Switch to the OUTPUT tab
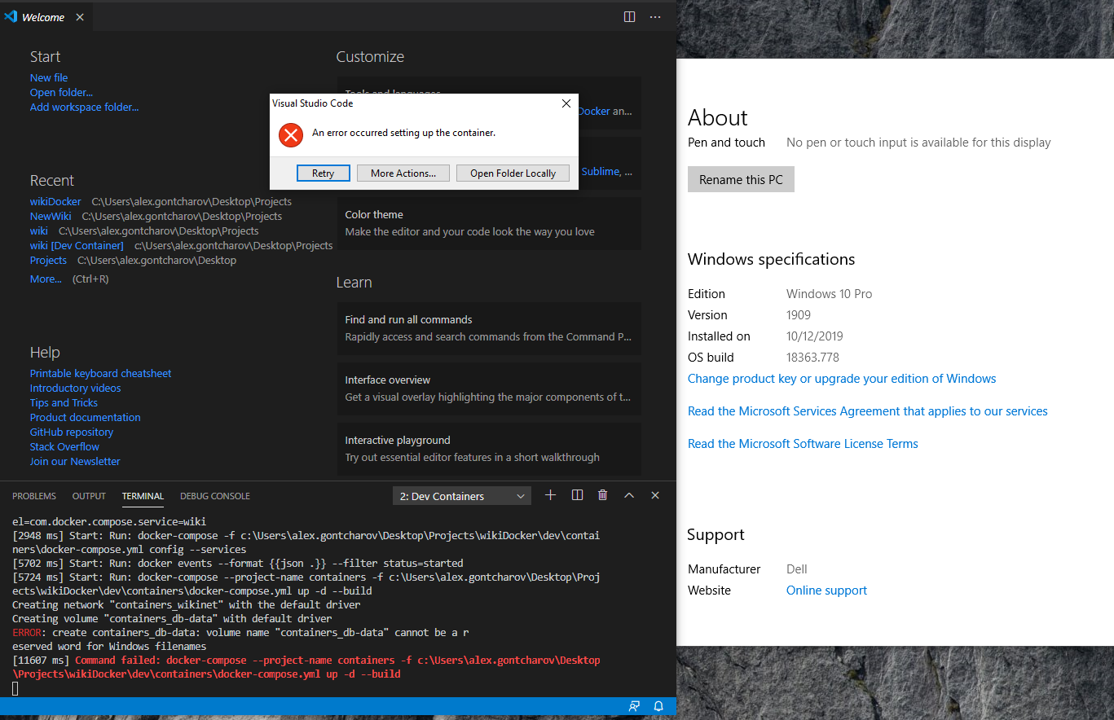Viewport: 1114px width, 720px height. [89, 496]
